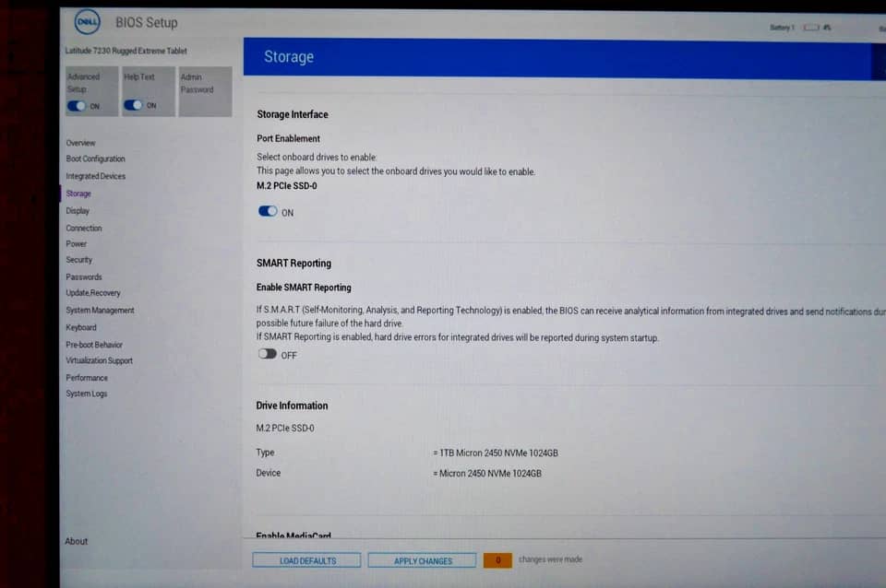Click the Latitude 7230 Rugged Extreme Tablet label
The image size is (886, 588).
(126, 51)
